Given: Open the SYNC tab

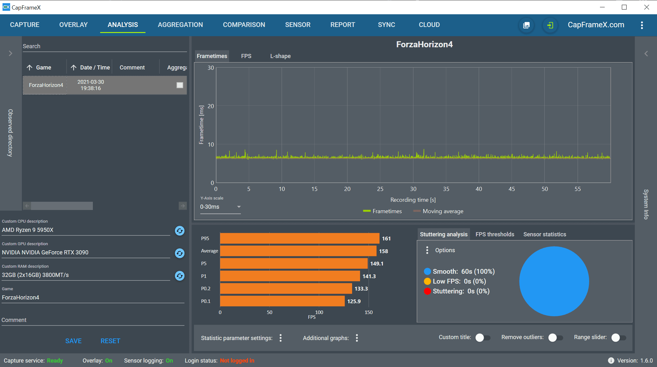Looking at the screenshot, I should 386,25.
